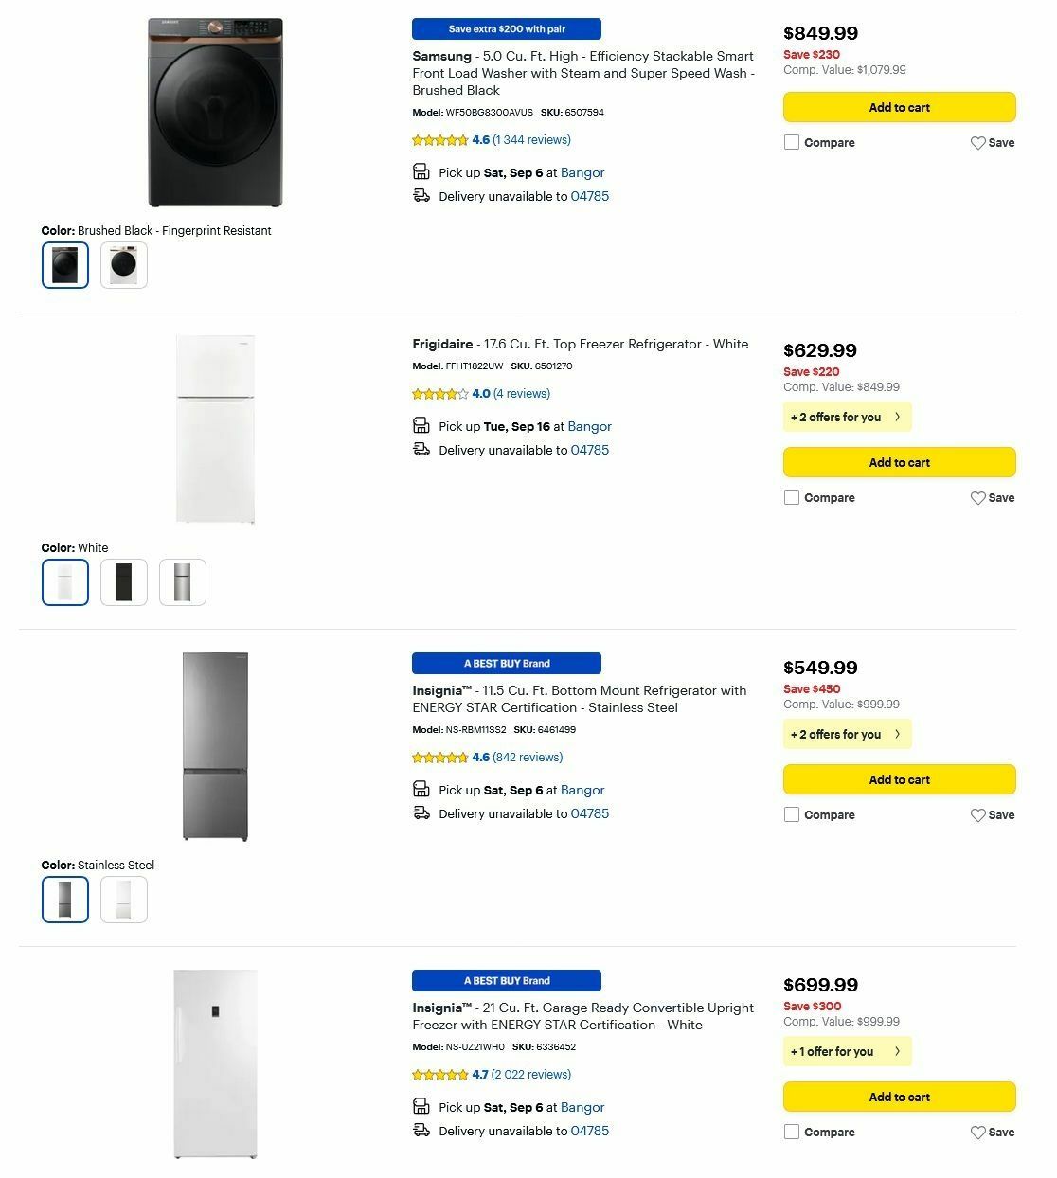Click the star rating on the Samsung washer

pyautogui.click(x=439, y=139)
